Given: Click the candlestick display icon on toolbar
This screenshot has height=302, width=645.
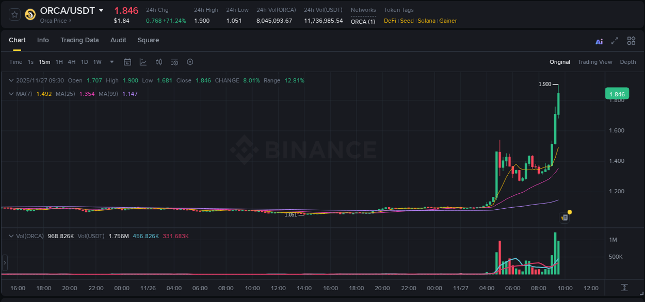Looking at the screenshot, I should coord(158,62).
